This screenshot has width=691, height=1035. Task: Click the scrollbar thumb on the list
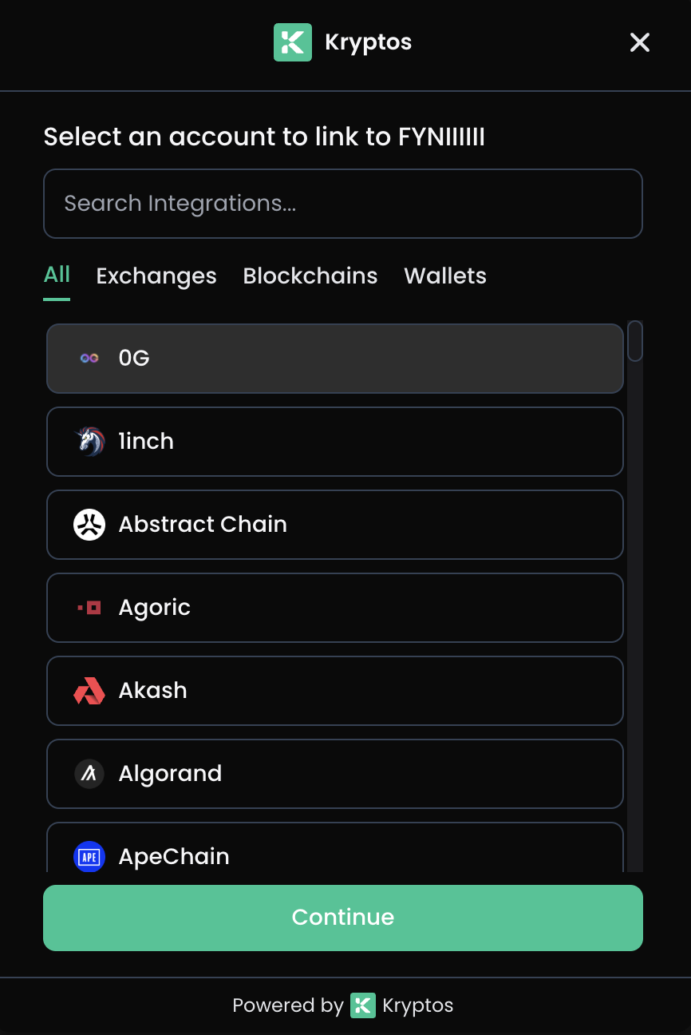(x=634, y=340)
